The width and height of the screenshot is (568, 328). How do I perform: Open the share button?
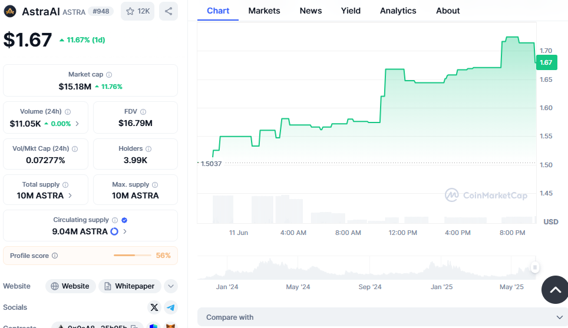pos(169,11)
